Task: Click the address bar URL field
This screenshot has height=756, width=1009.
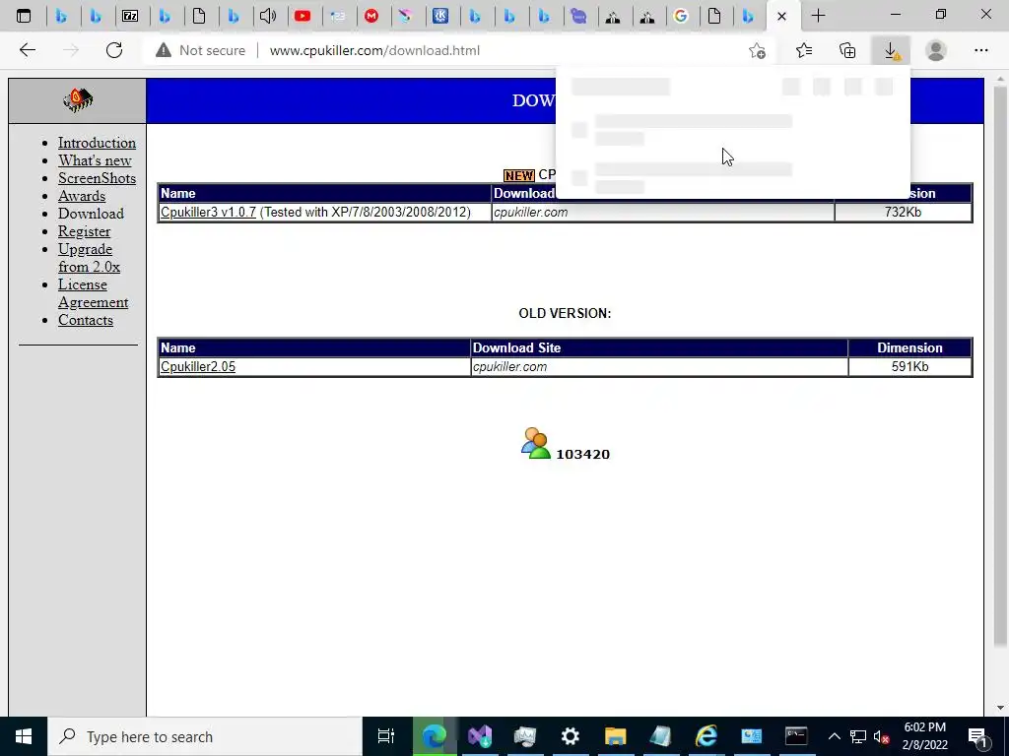Action: click(x=374, y=50)
